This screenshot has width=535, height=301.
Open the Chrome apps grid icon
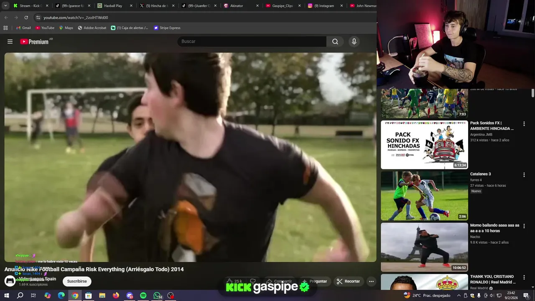click(x=5, y=28)
